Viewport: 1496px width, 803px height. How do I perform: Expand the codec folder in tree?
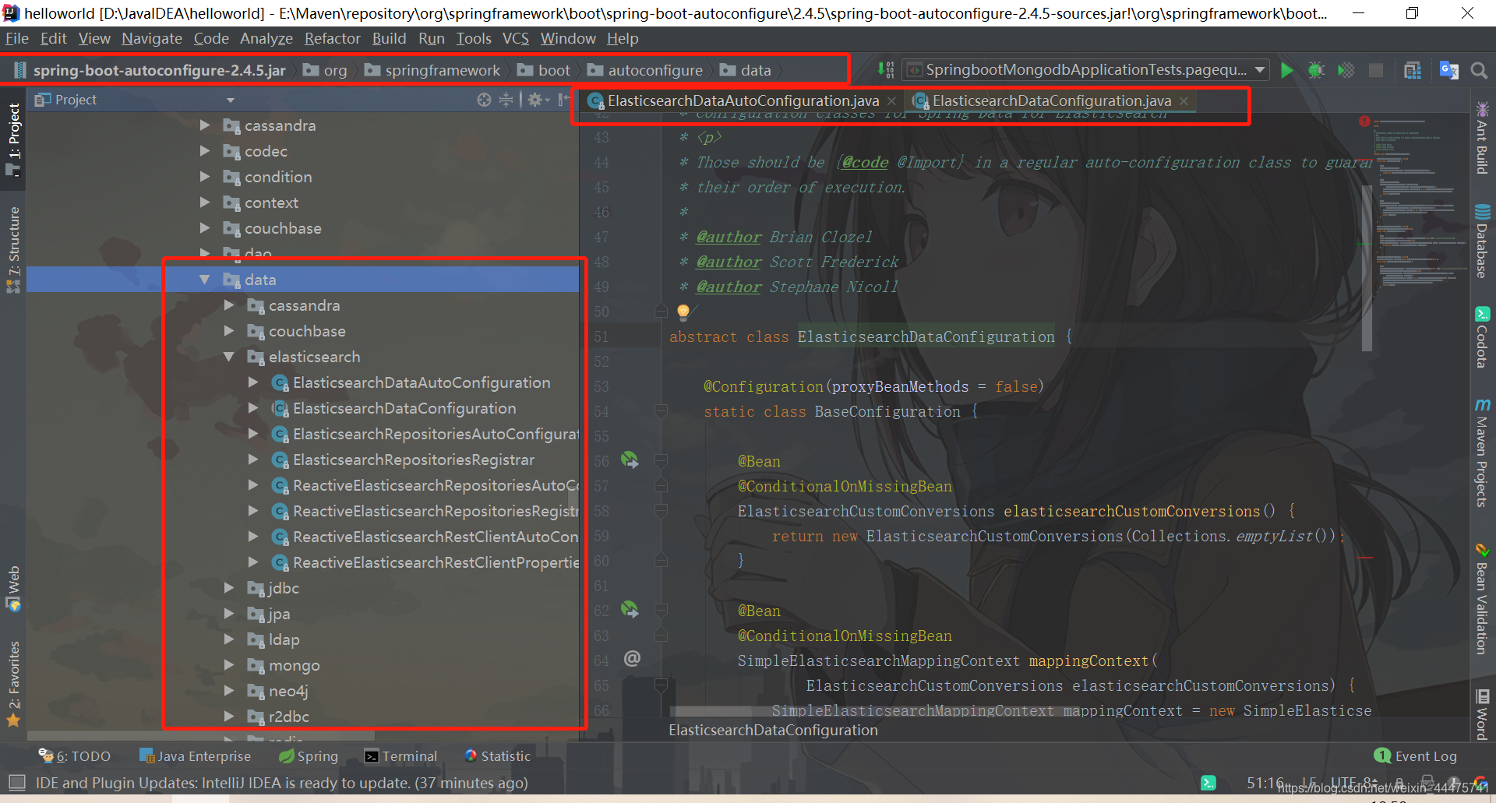pyautogui.click(x=205, y=151)
